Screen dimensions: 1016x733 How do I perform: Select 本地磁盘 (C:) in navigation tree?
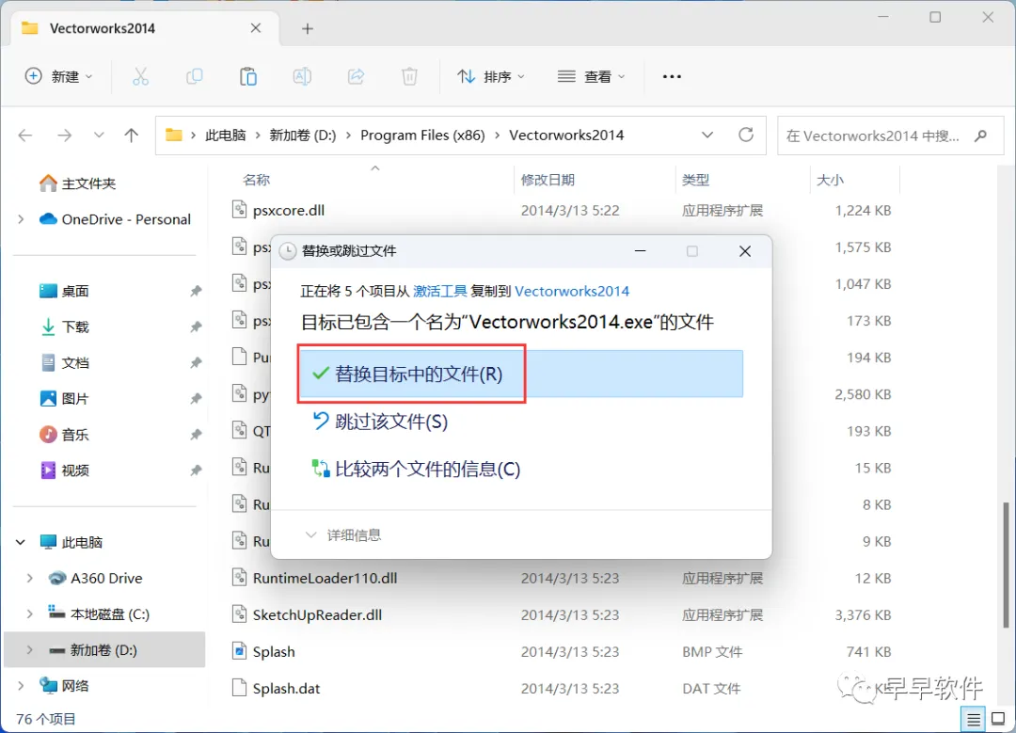tap(99, 613)
